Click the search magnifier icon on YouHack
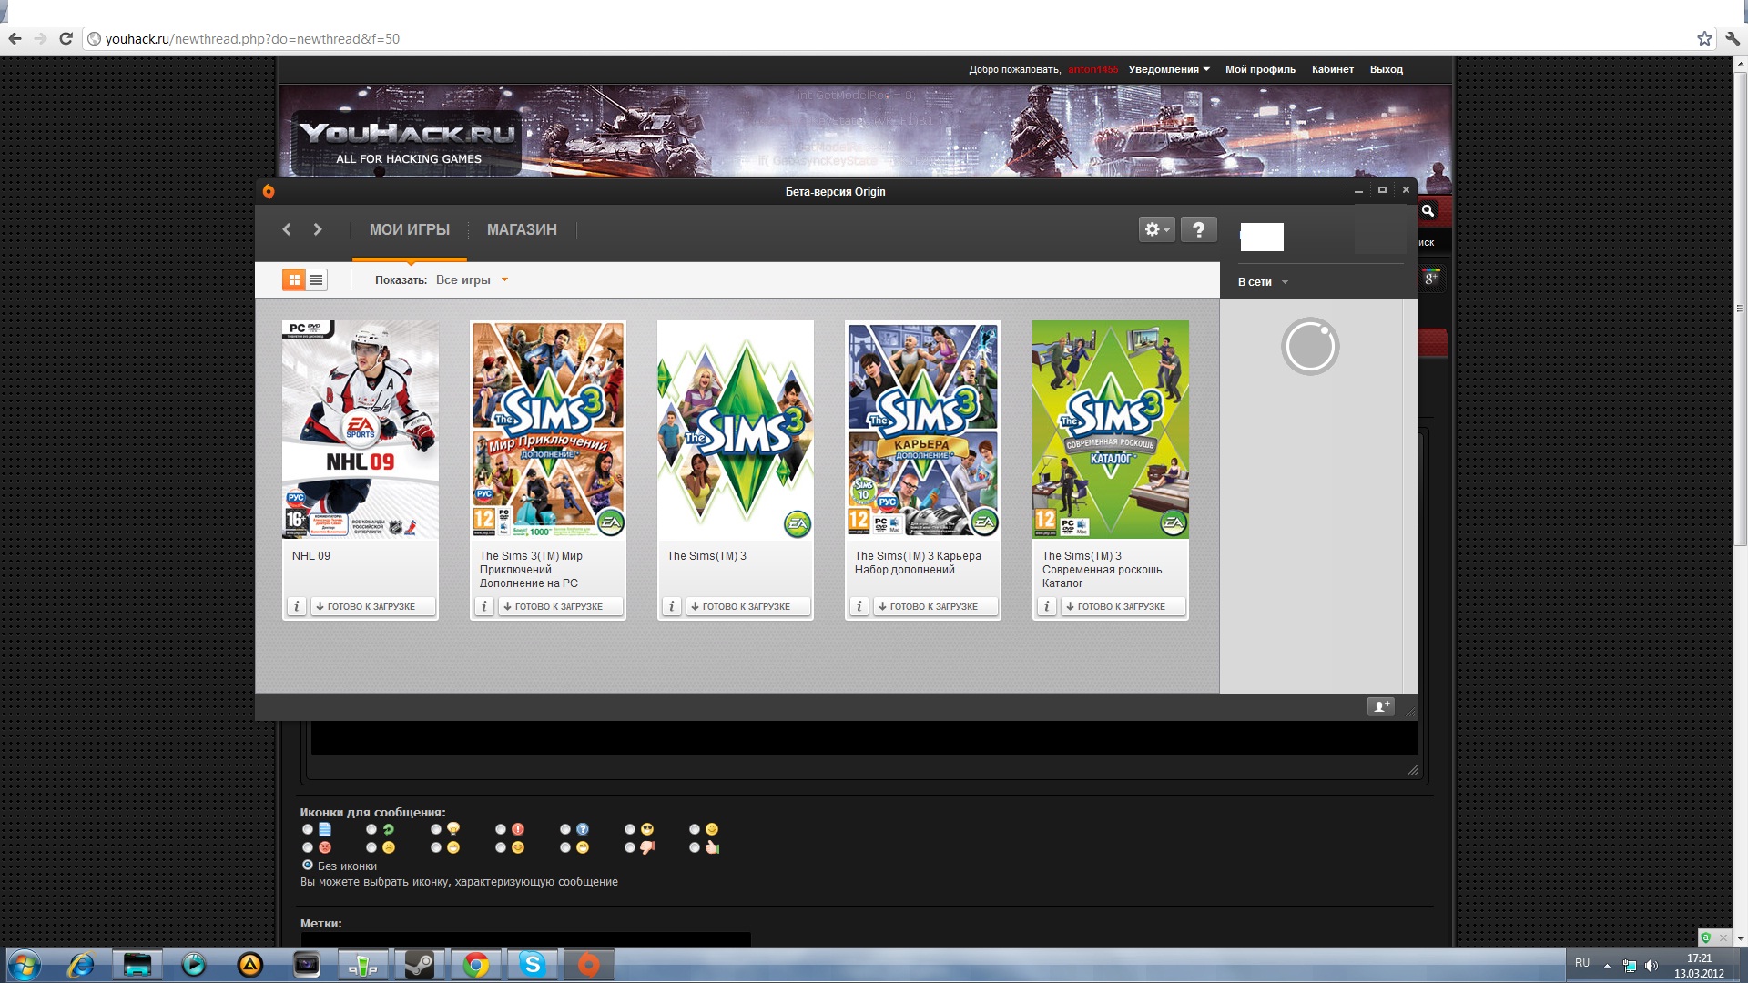Image resolution: width=1748 pixels, height=983 pixels. (x=1428, y=211)
